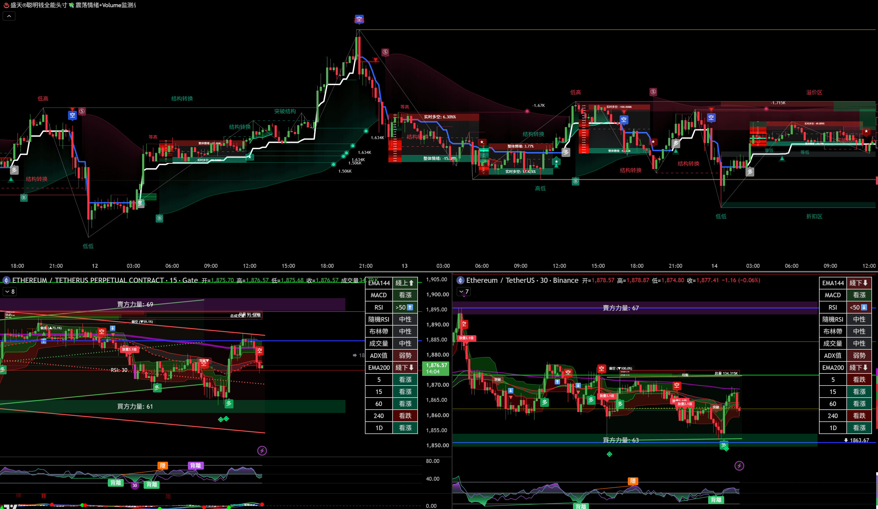Click the 5 row 看跌 cell in Binance table
The image size is (878, 509).
coord(859,380)
